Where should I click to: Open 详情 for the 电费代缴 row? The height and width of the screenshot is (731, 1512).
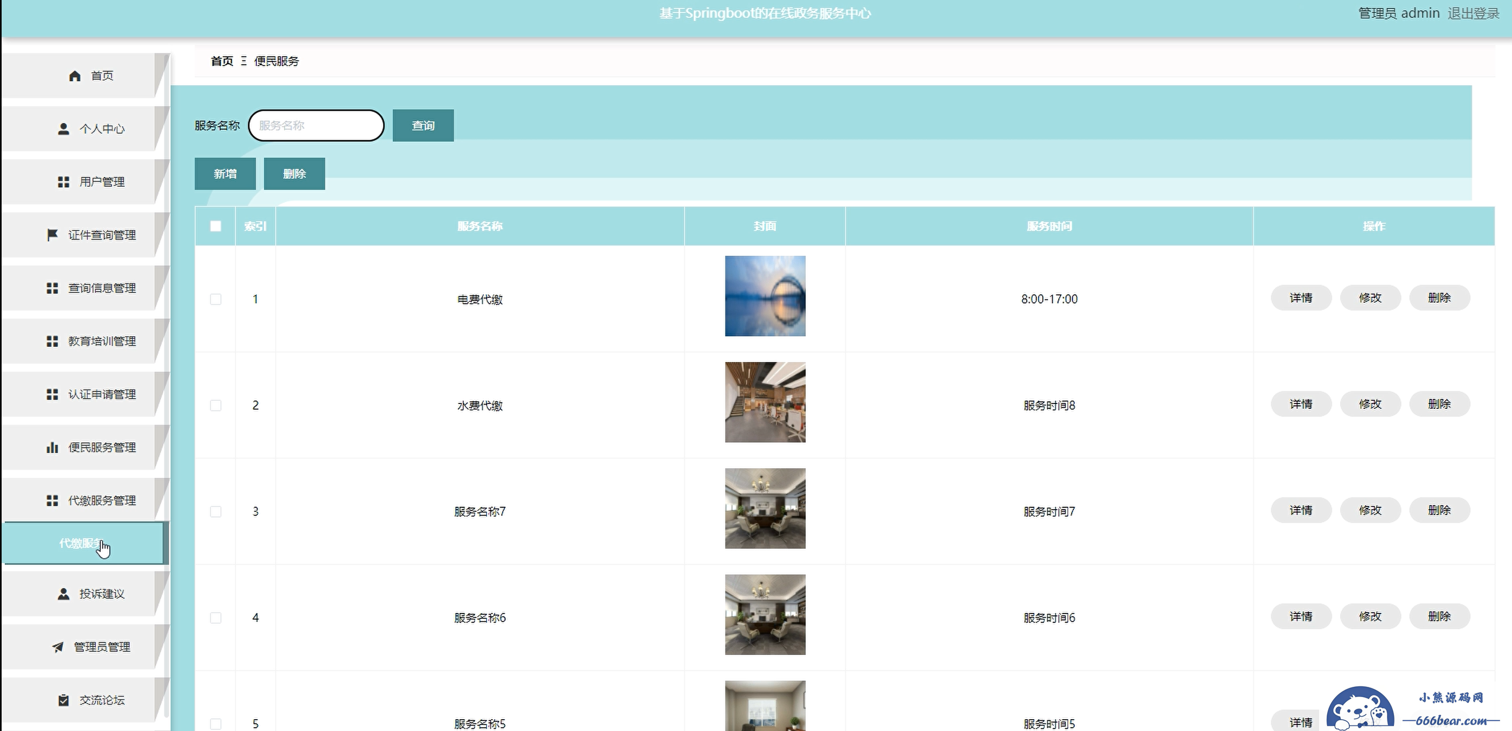(x=1301, y=298)
